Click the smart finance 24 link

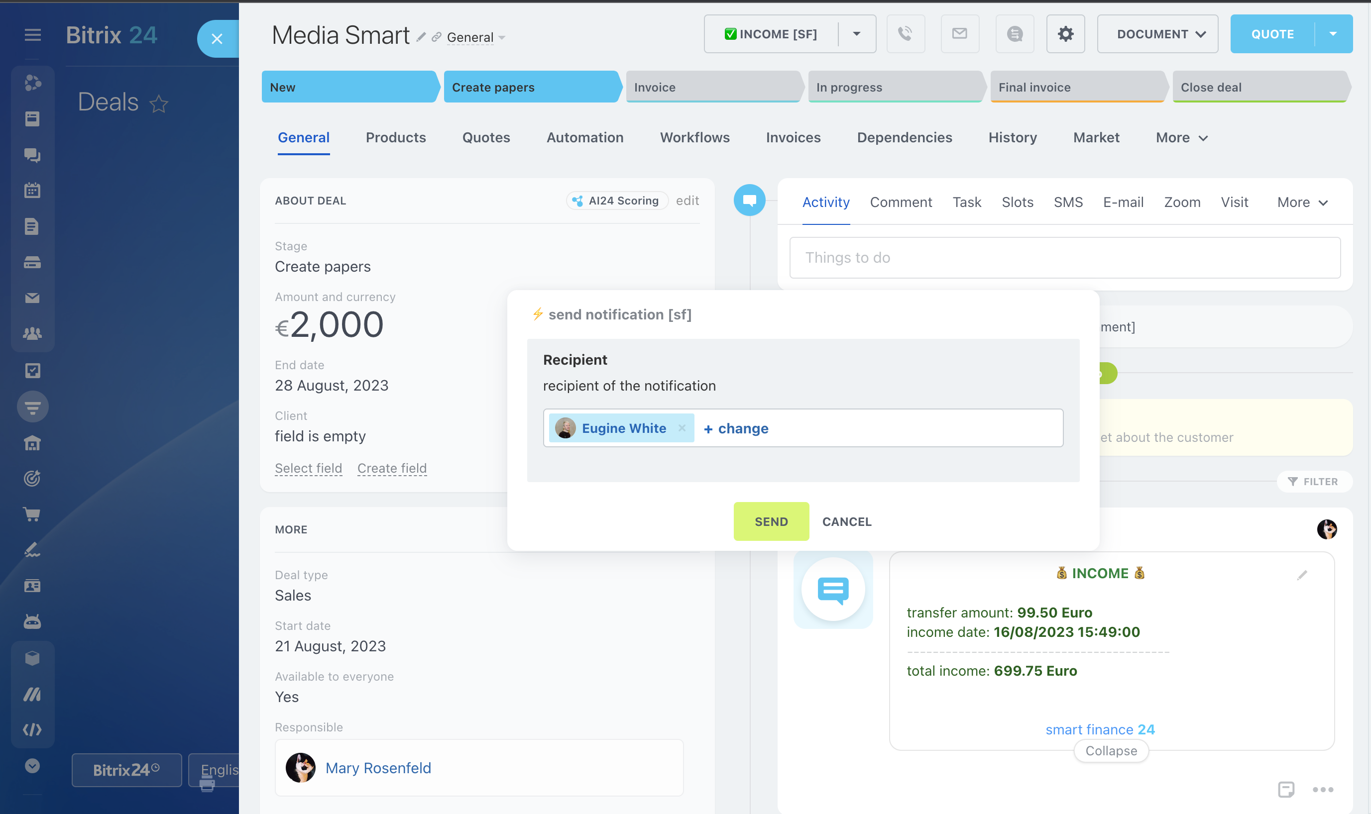[x=1099, y=729]
